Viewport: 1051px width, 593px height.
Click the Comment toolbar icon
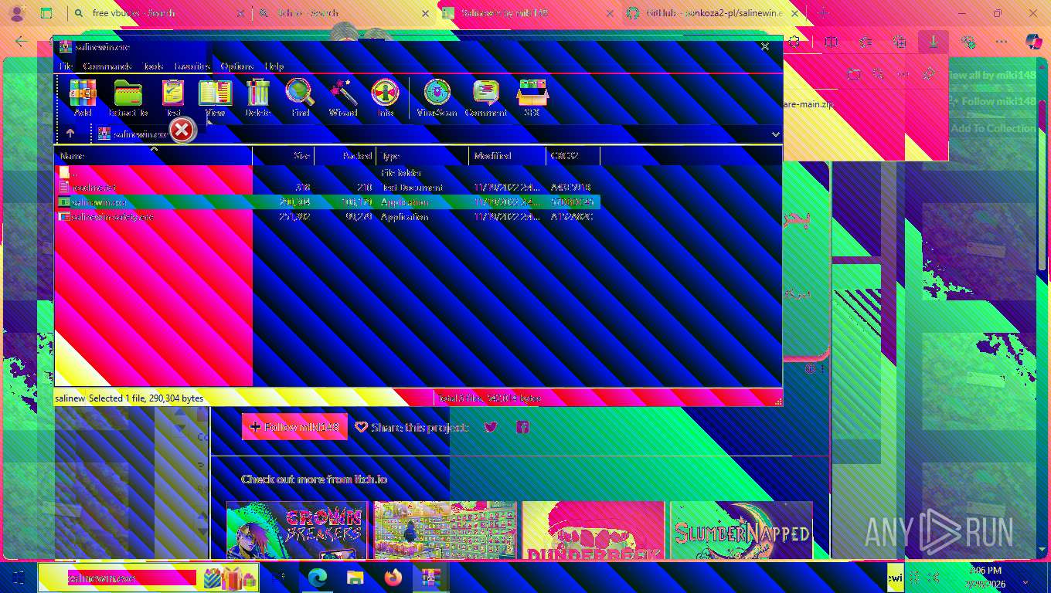[485, 98]
